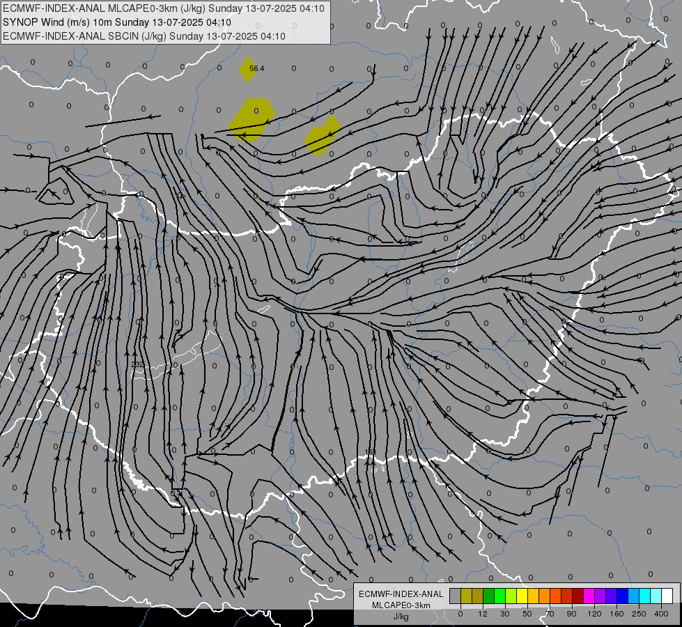Click the large olive hexagon CAPE area
The height and width of the screenshot is (627, 682).
(252, 119)
